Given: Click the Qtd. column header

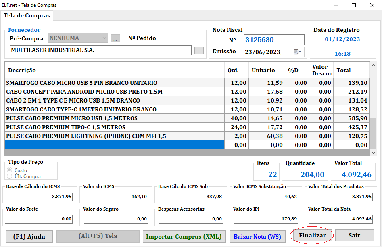Looking at the screenshot, I should (x=236, y=70).
